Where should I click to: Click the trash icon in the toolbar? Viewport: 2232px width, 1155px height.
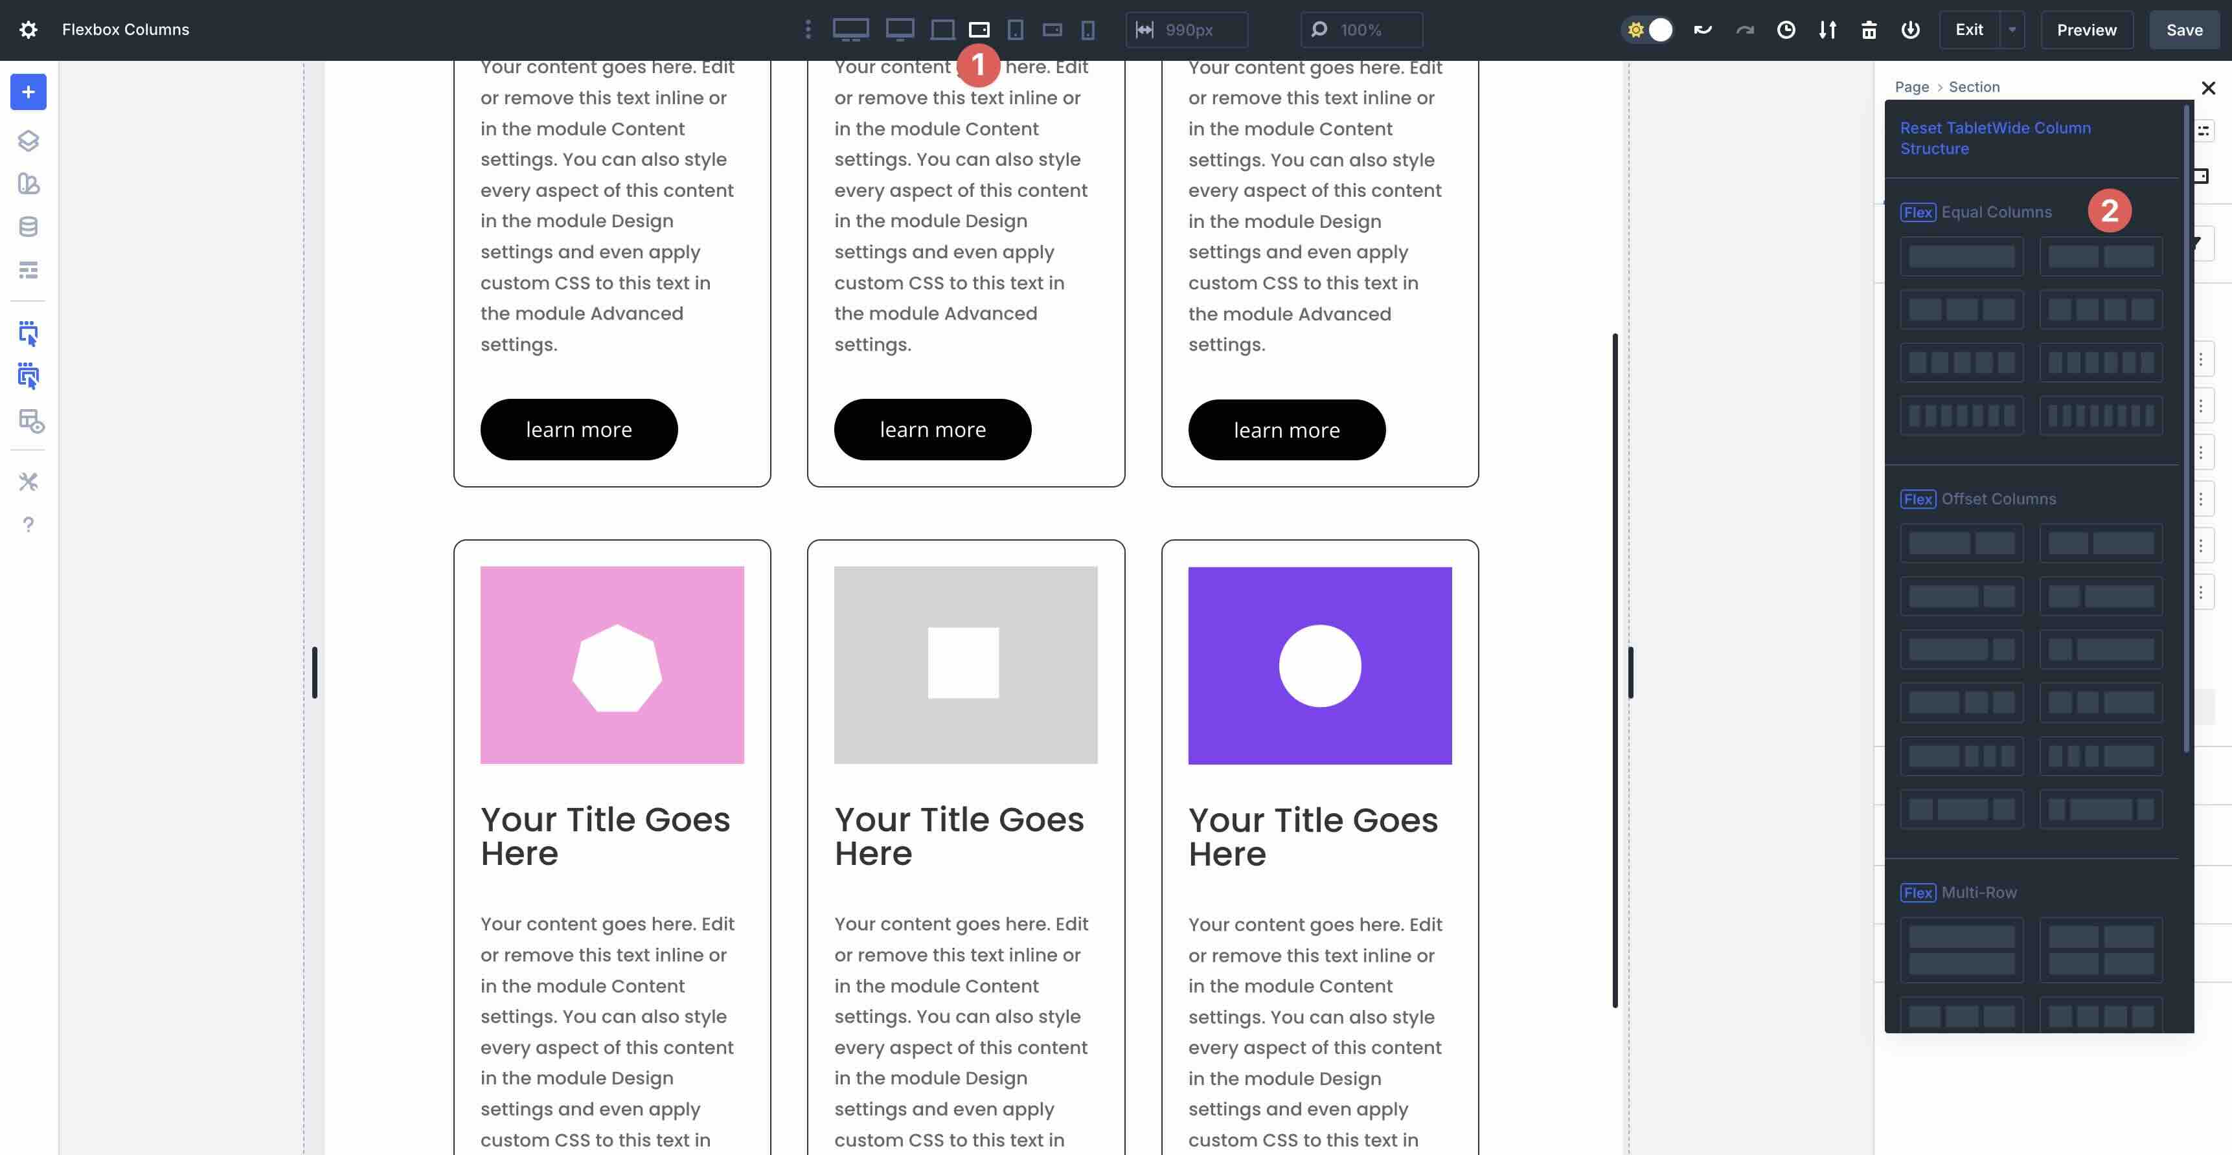[x=1869, y=28]
